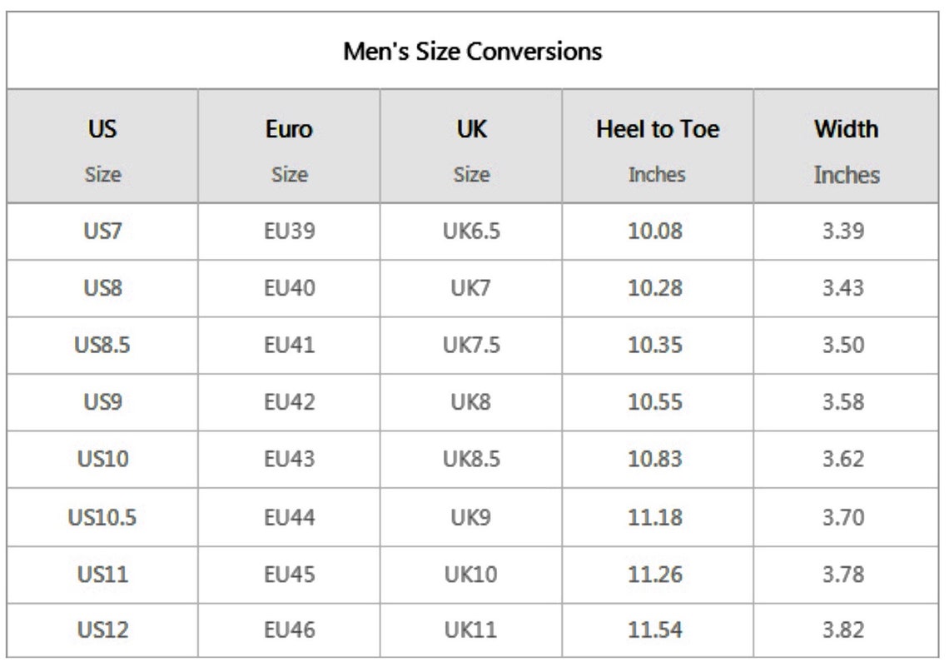
Task: Click the 3.62 width value
Action: point(843,459)
